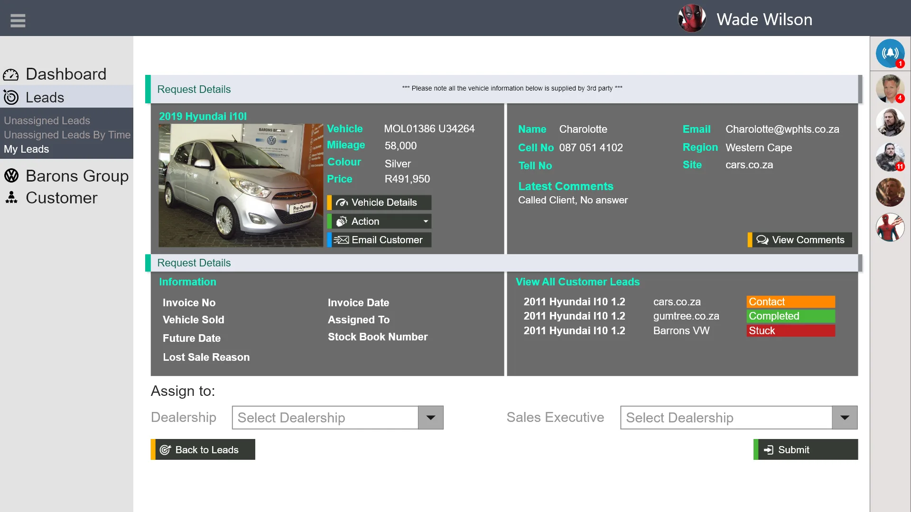Click the green Completed status label
This screenshot has height=512, width=911.
(790, 316)
